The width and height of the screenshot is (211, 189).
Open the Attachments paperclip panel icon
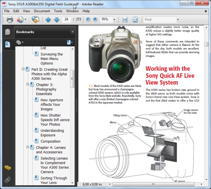[7, 180]
